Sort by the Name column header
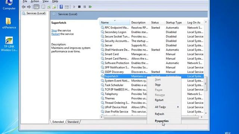Screen dimensions: 239x134 coord(115,22)
